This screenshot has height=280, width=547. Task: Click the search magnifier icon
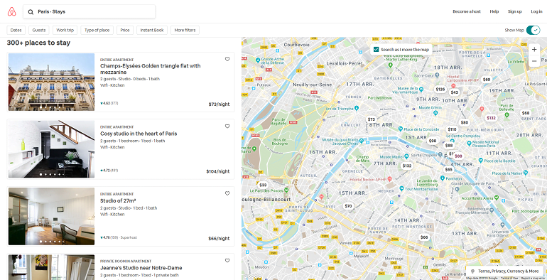tap(31, 12)
